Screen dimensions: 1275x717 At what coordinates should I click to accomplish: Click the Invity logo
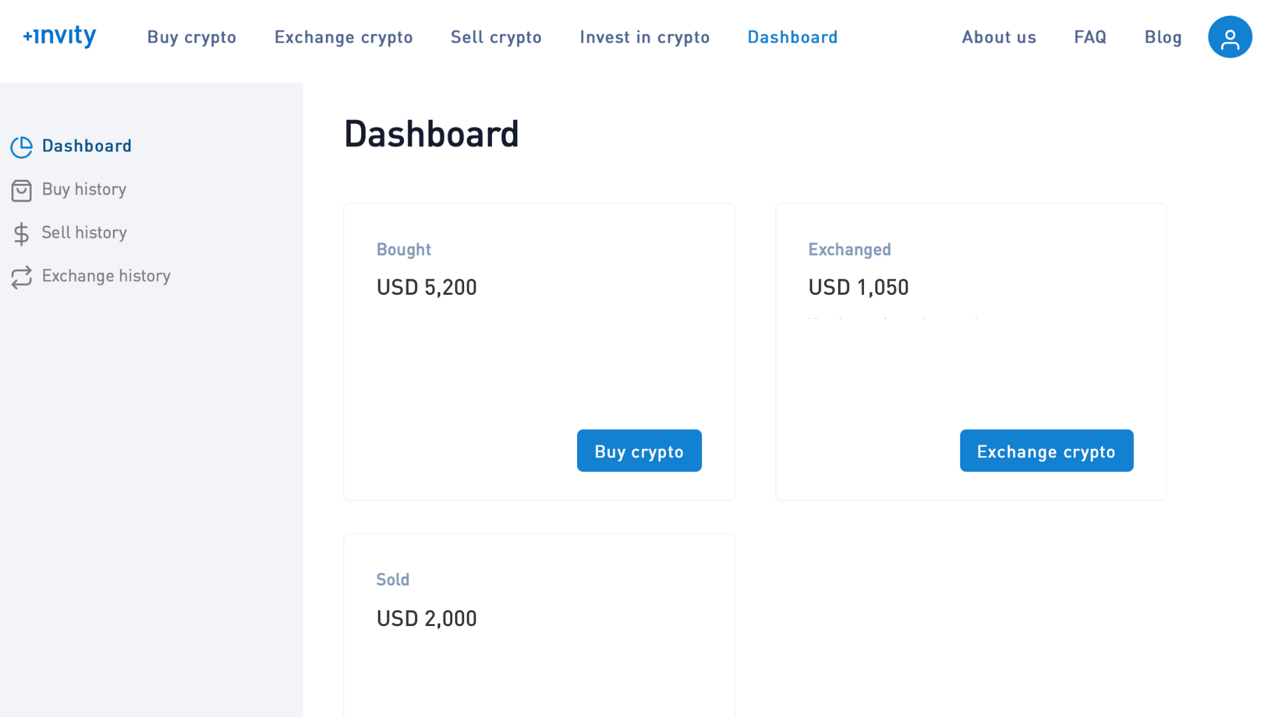[x=60, y=37]
